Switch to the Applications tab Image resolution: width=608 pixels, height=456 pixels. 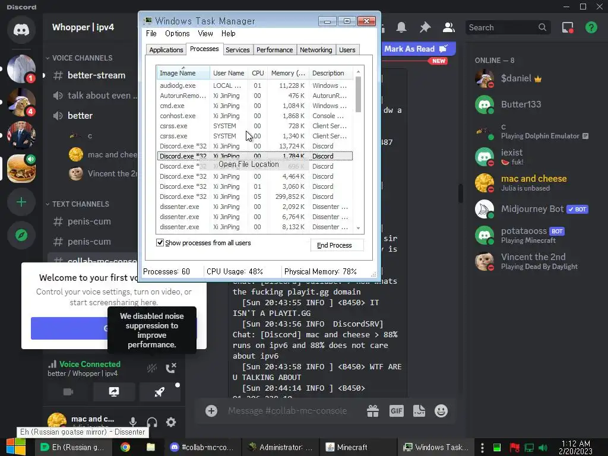coord(166,50)
